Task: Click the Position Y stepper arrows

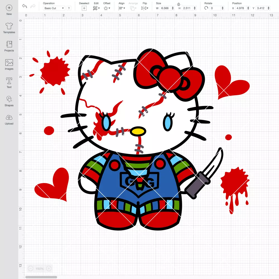Action: pos(268,8)
